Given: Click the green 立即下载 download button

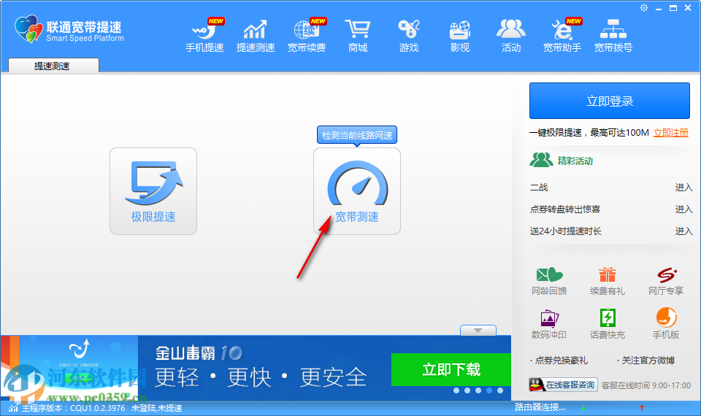Looking at the screenshot, I should [451, 369].
